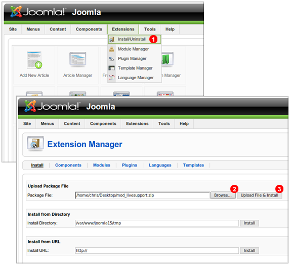Click Install button for Install Directory
291x266 pixels.
[x=249, y=223]
